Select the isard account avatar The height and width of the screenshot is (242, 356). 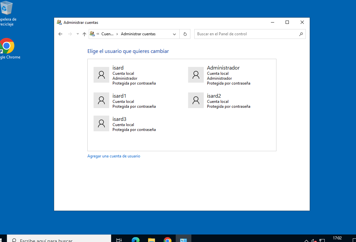[101, 75]
